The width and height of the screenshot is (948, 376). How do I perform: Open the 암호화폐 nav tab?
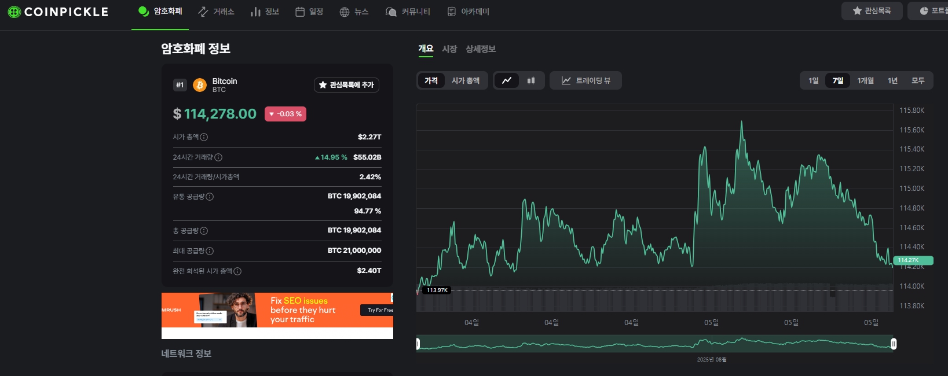(160, 12)
